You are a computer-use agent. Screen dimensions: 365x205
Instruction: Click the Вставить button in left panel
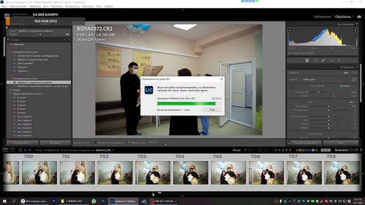click(55, 143)
